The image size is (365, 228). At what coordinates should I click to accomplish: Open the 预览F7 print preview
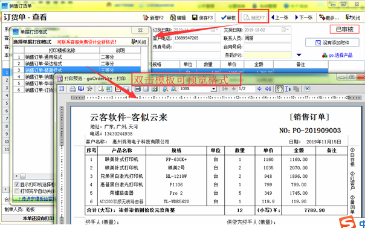(254, 18)
